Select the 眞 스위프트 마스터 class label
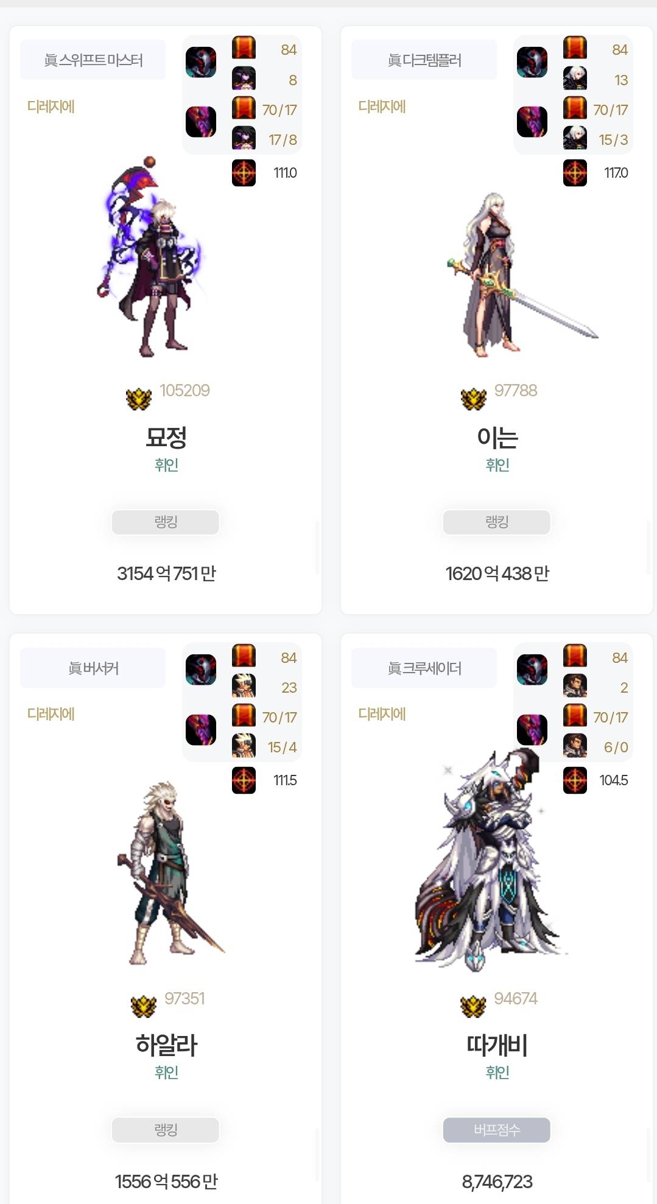This screenshot has width=657, height=1204. pos(93,60)
